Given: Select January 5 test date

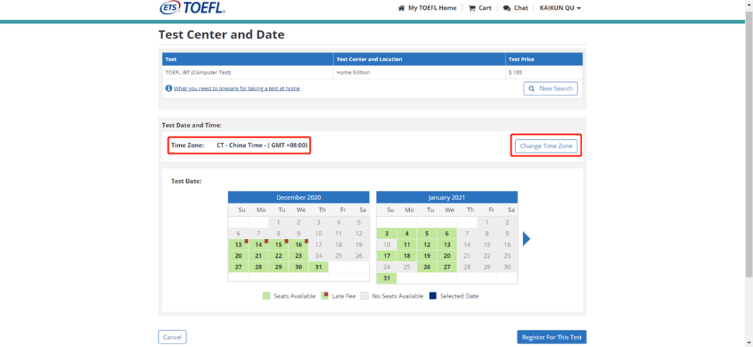Looking at the screenshot, I should tap(427, 234).
